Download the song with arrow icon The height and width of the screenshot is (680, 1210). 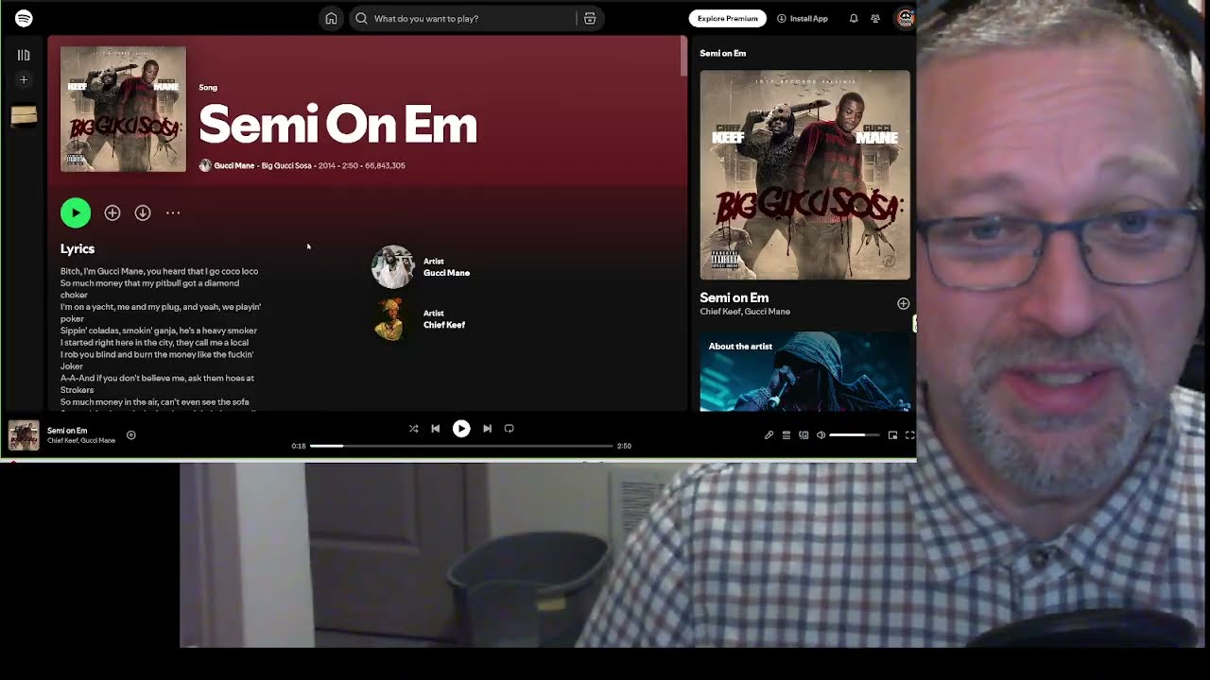tap(143, 212)
